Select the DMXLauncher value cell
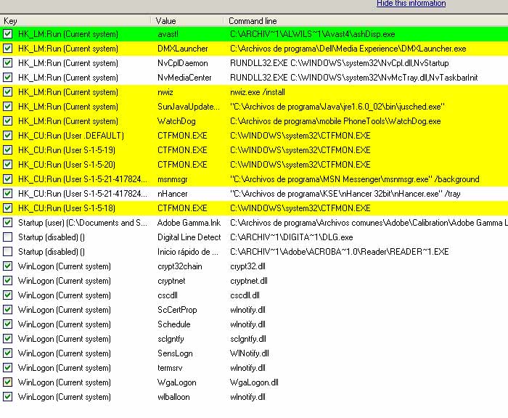 coord(183,49)
